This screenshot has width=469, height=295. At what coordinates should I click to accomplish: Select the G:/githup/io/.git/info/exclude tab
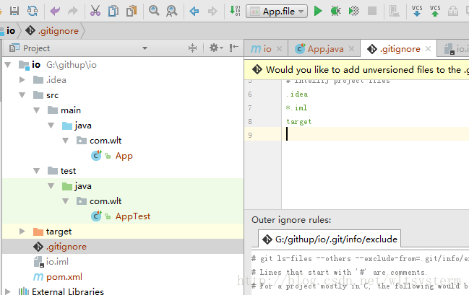coord(330,239)
